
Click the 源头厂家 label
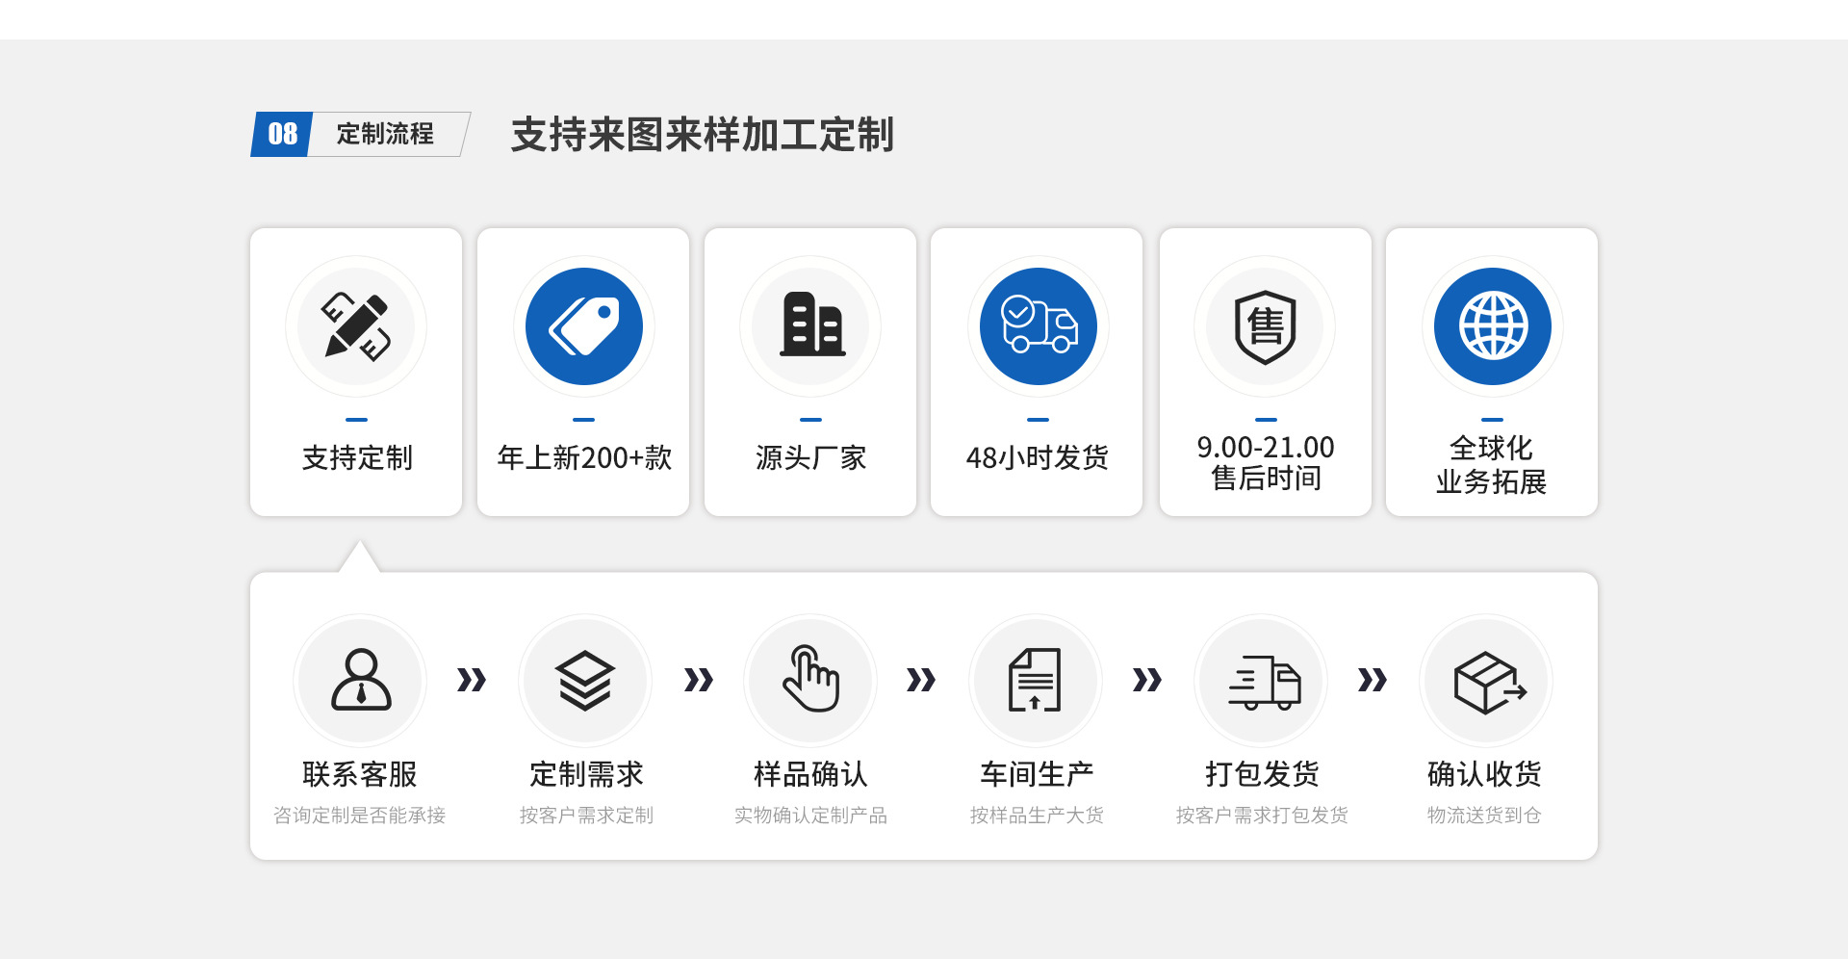coord(811,457)
